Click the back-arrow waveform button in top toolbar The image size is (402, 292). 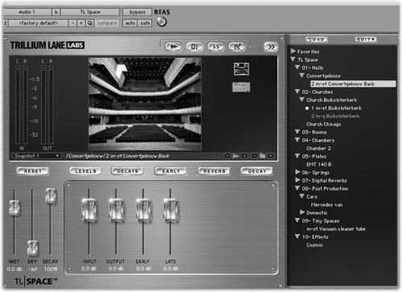(x=174, y=47)
